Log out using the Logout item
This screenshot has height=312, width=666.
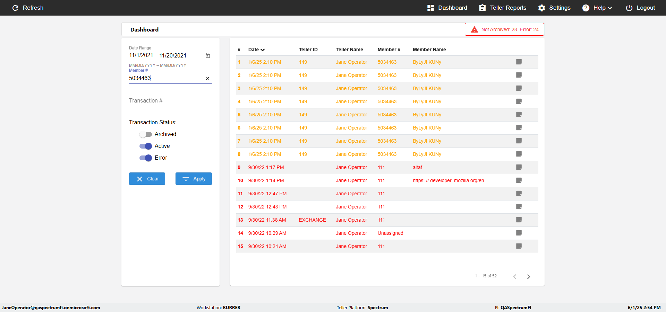point(640,8)
